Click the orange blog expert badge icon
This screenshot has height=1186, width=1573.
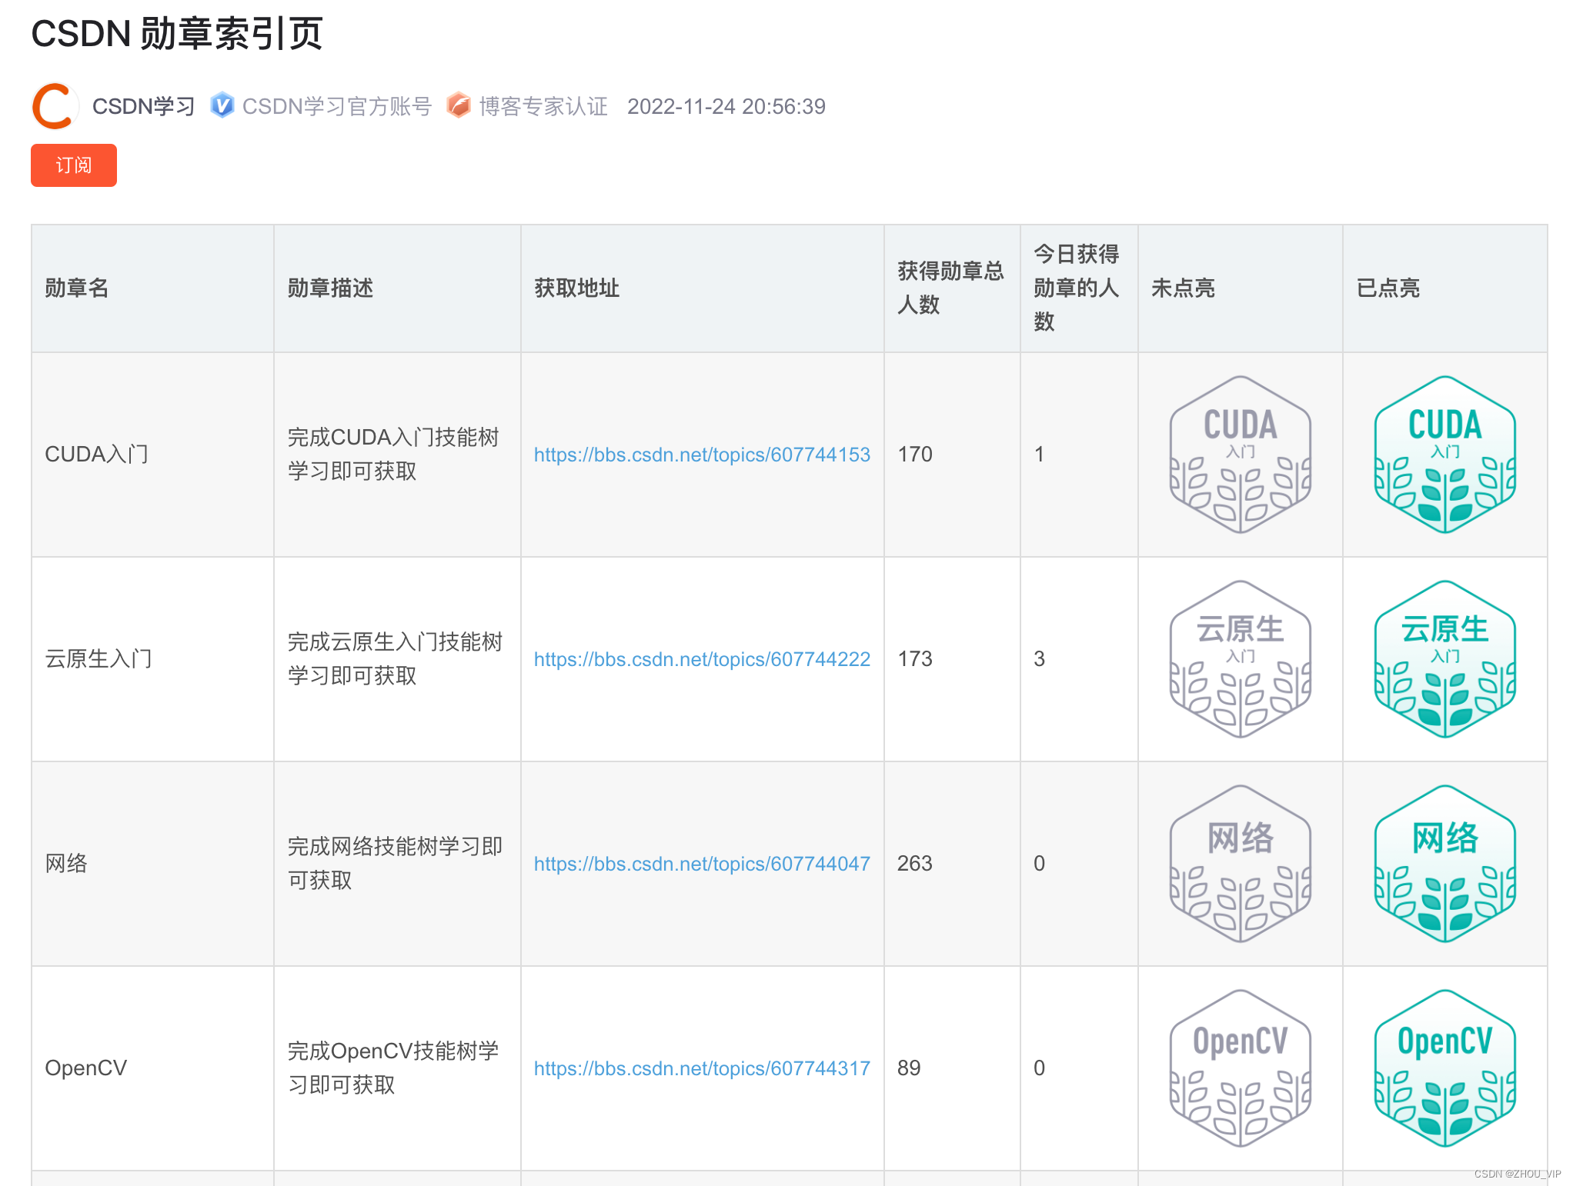point(459,105)
